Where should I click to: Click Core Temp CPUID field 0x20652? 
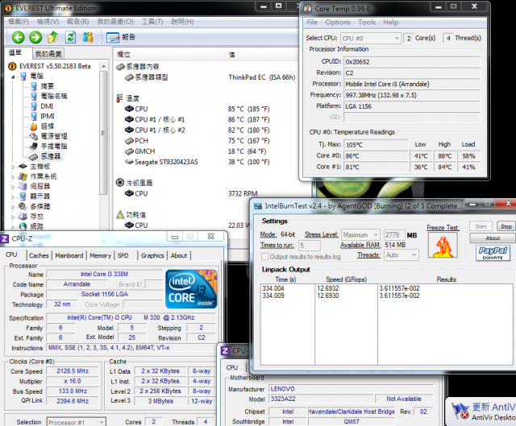pyautogui.click(x=412, y=62)
